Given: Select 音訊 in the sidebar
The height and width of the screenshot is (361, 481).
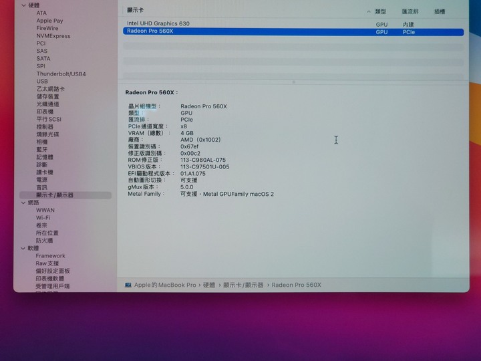Looking at the screenshot, I should pos(41,187).
